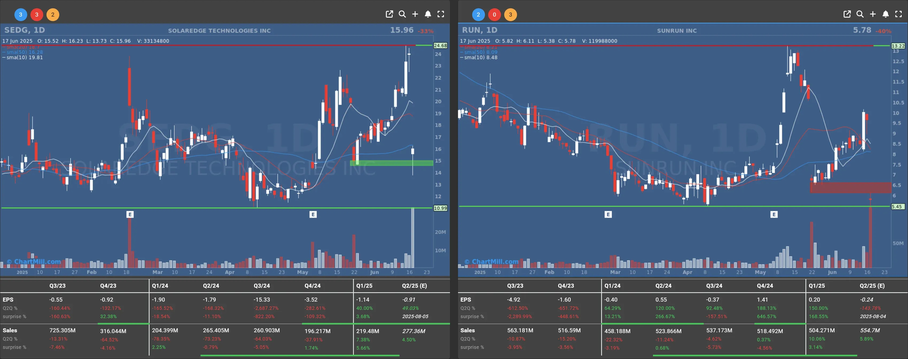Click orange badge 3 on RUN panel

pos(510,14)
